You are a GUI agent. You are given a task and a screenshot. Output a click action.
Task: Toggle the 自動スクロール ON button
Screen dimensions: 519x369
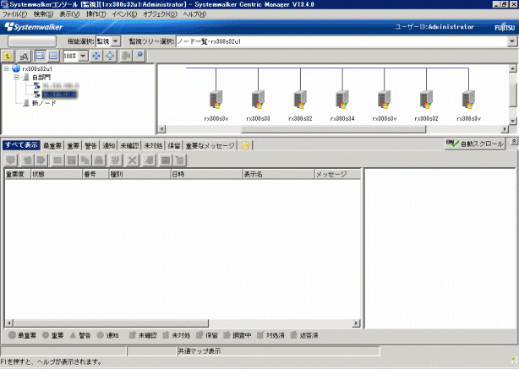[475, 144]
